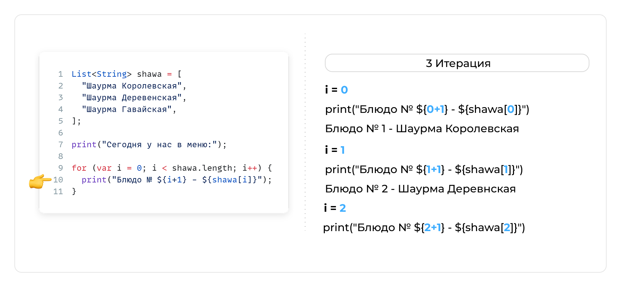Click line number 11 in the gutter

(58, 192)
